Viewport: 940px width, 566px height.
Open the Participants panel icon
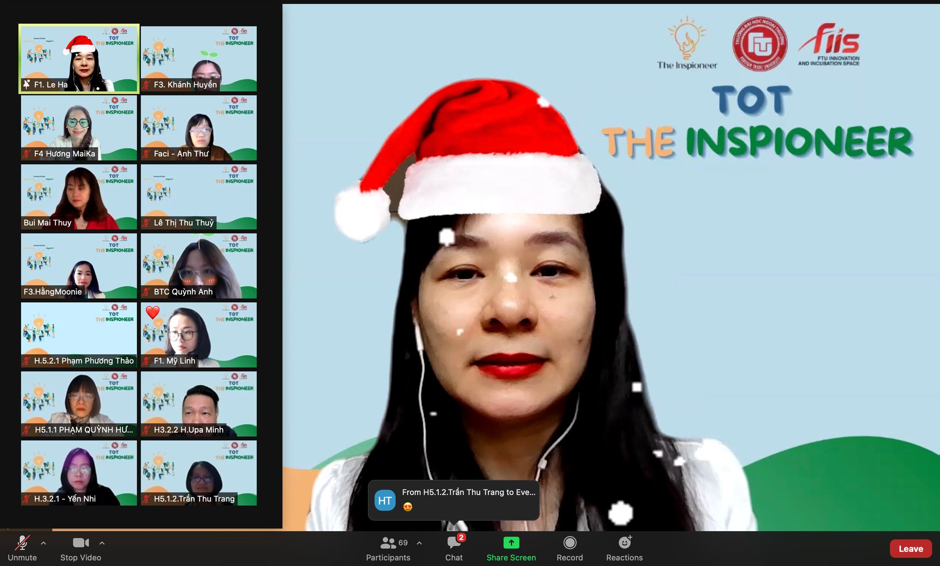pyautogui.click(x=388, y=543)
